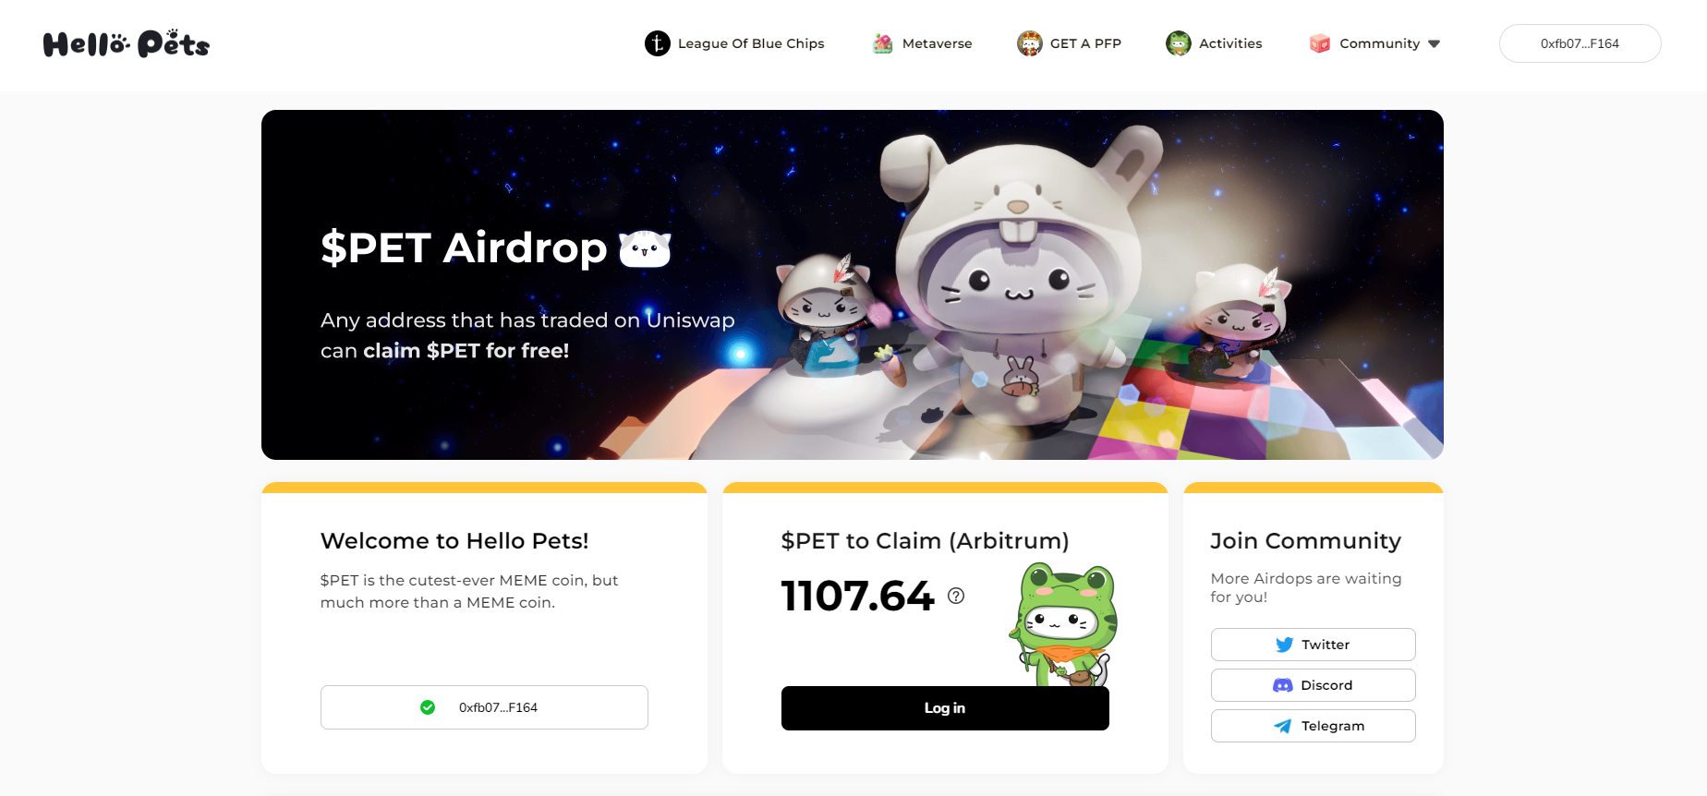The image size is (1707, 796).
Task: Open the Activities menu item
Action: point(1214,43)
